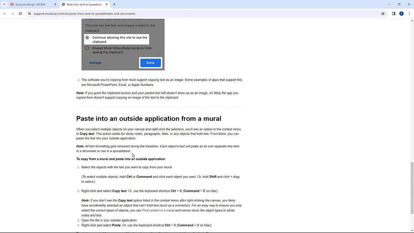Bookmark this page with the star icon
The width and height of the screenshot is (414, 233).
click(x=383, y=14)
